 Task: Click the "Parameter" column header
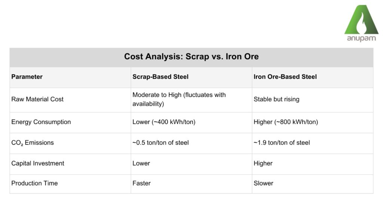pyautogui.click(x=27, y=77)
